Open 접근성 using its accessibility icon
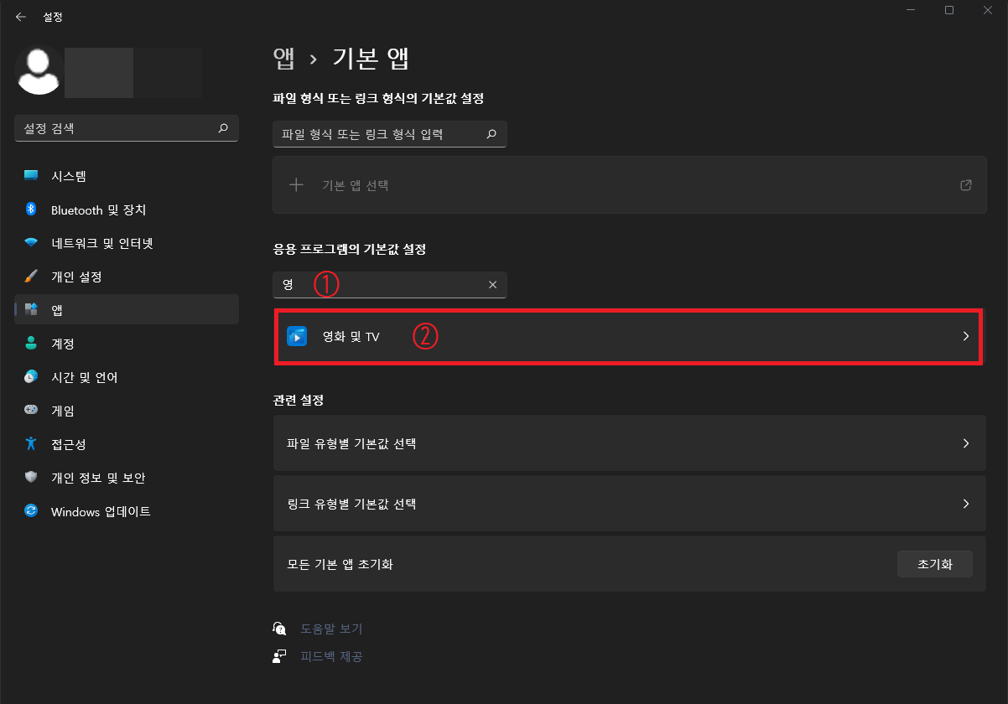 [30, 443]
